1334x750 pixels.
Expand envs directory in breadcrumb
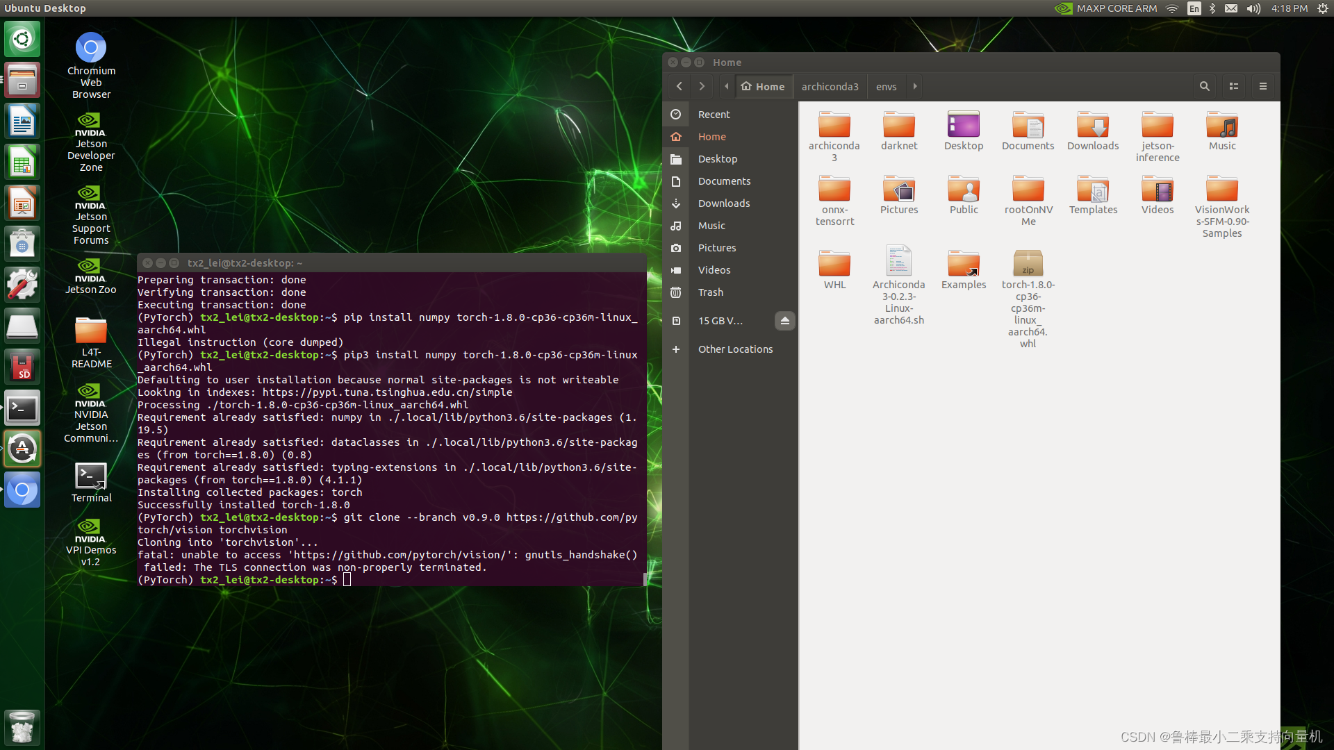pos(914,86)
